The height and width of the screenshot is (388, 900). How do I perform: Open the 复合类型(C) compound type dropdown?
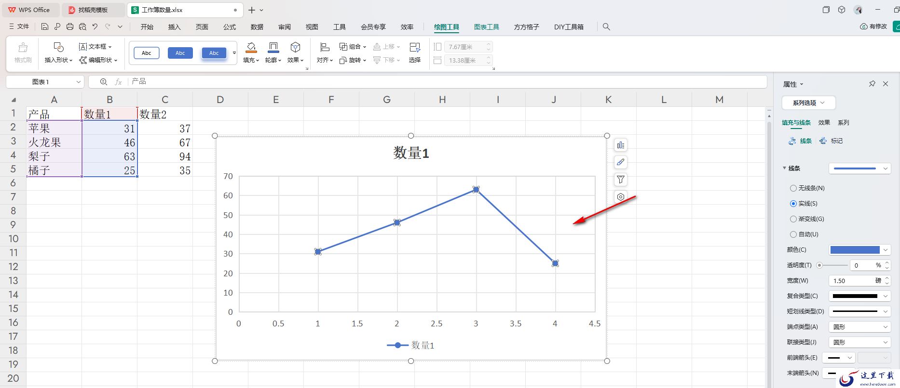point(859,296)
